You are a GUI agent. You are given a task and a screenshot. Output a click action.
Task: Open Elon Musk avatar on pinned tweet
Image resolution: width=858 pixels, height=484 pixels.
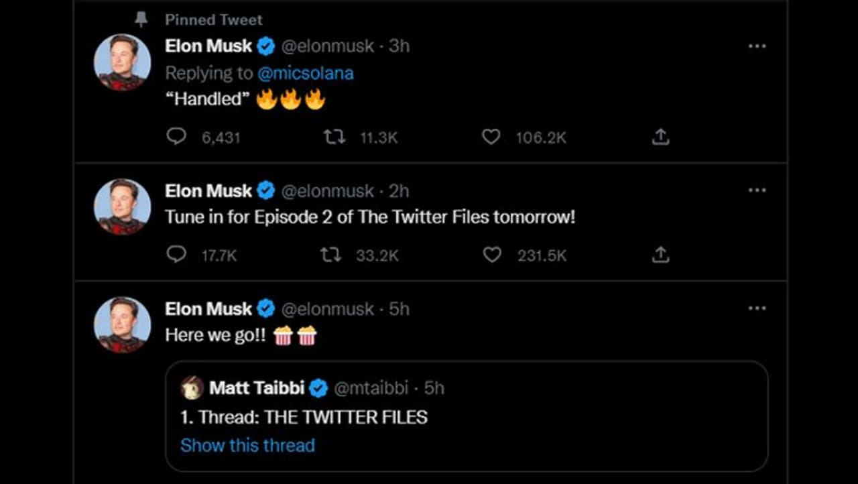122,62
